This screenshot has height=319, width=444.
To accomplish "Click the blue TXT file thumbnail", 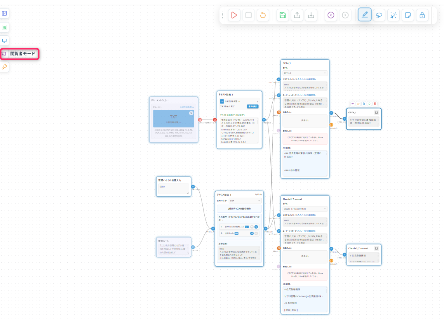I will pos(174,119).
